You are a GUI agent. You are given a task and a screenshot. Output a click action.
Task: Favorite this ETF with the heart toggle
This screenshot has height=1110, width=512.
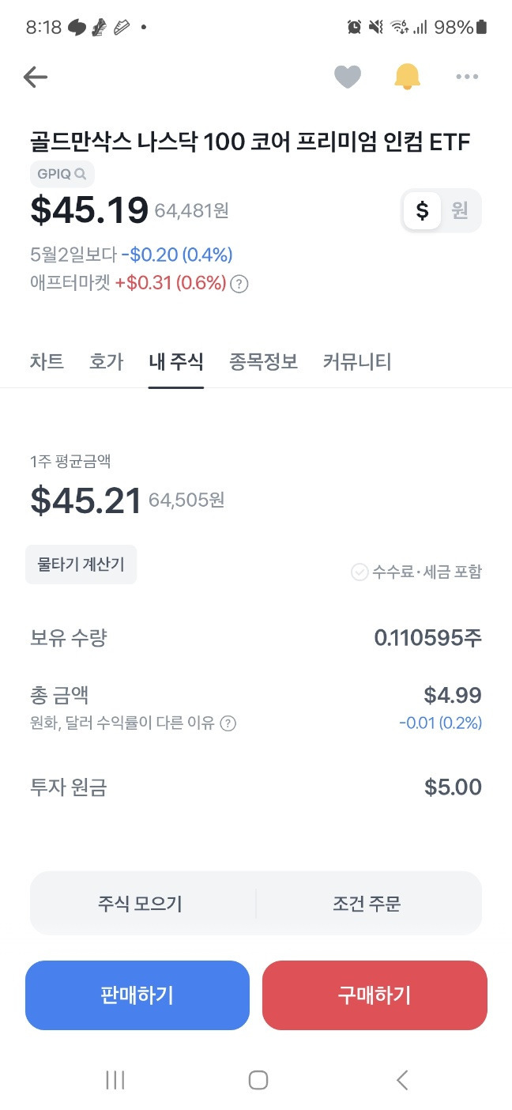point(348,76)
